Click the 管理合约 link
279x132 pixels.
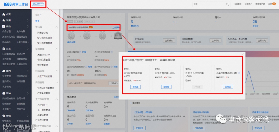click(x=135, y=26)
